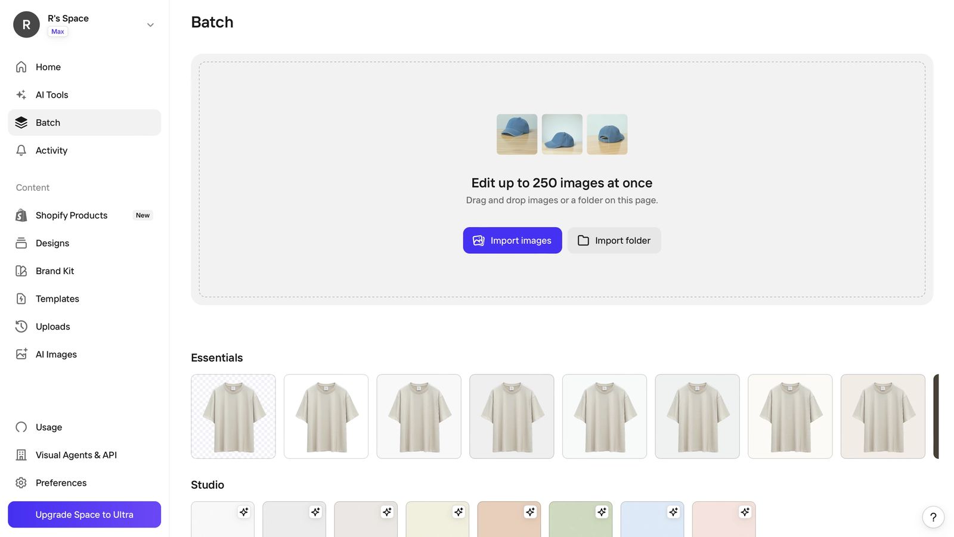The image size is (954, 537).
Task: Open the Preferences gear icon
Action: (x=21, y=483)
